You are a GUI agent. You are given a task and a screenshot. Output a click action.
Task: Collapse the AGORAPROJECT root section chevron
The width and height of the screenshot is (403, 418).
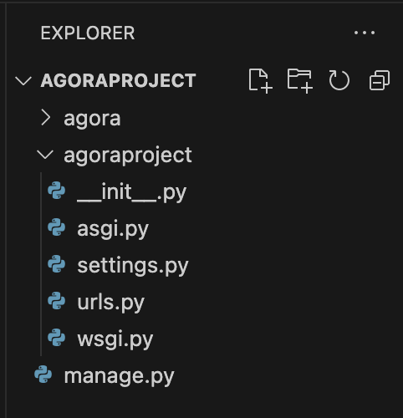pyautogui.click(x=23, y=81)
